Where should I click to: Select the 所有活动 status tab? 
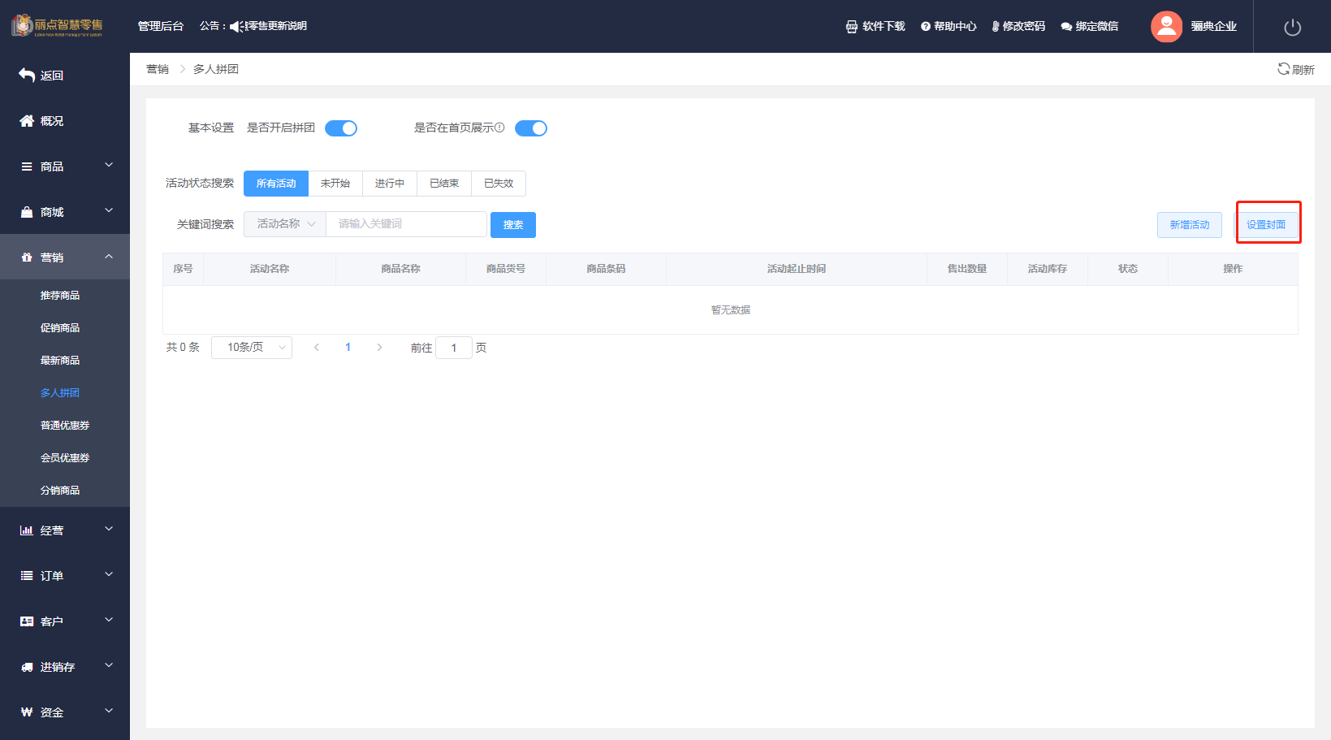pos(276,184)
